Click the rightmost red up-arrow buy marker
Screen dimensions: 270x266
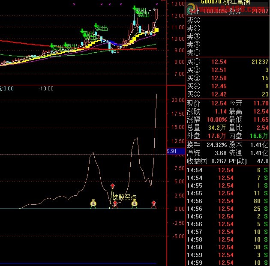(x=153, y=204)
